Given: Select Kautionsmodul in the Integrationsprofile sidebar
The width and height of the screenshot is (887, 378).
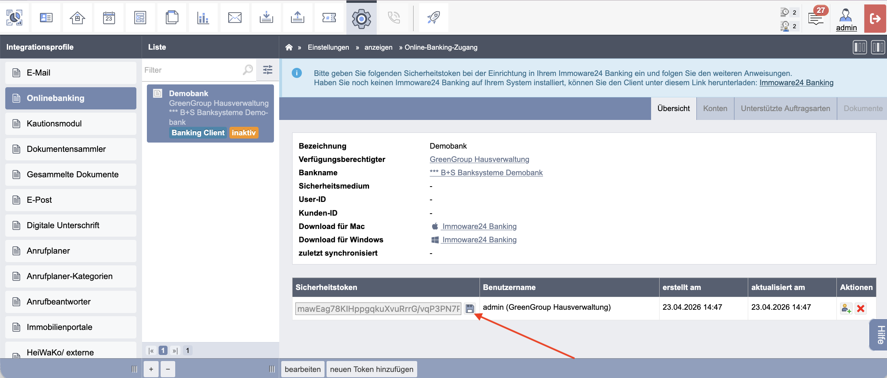Looking at the screenshot, I should pos(71,124).
